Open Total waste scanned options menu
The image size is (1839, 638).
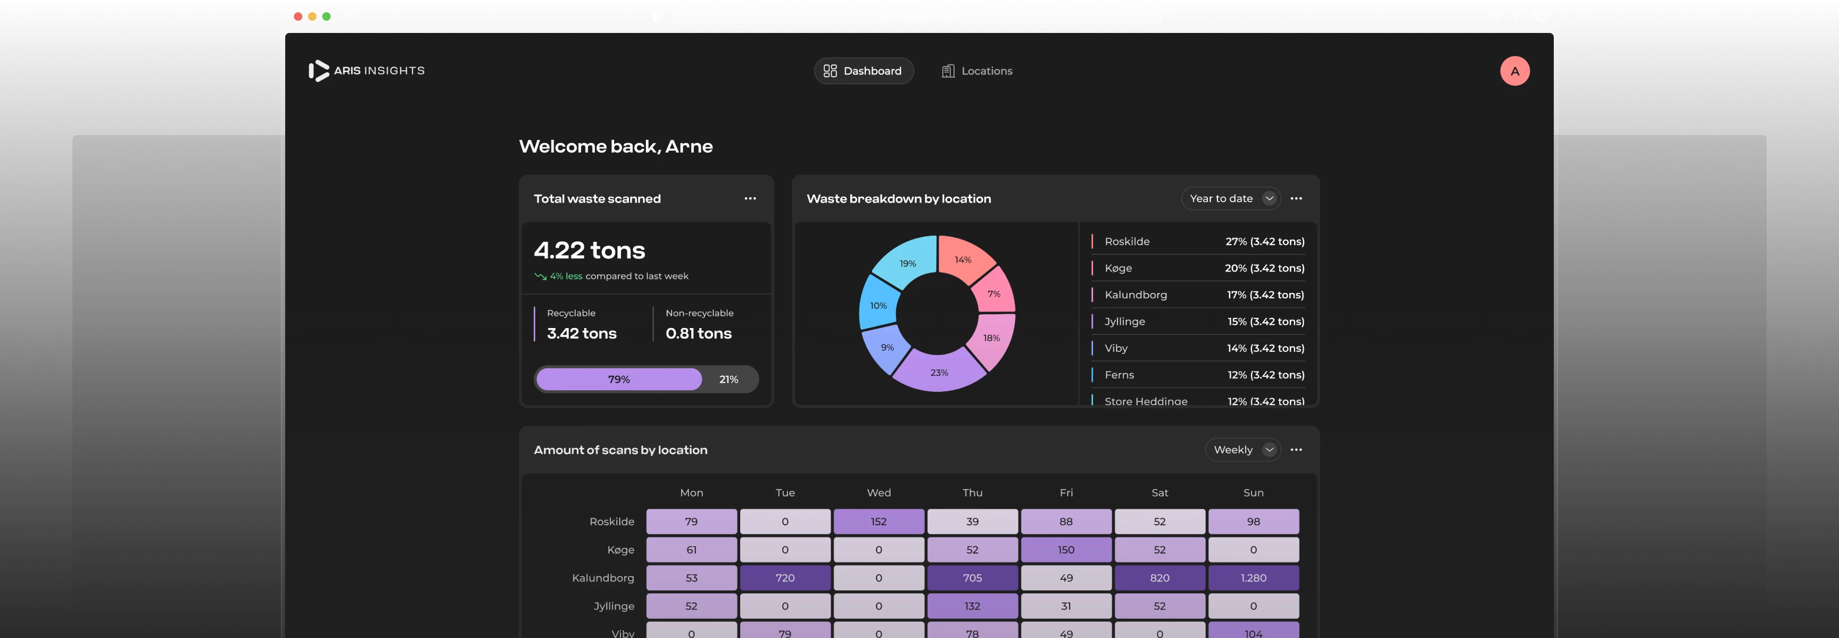click(750, 198)
